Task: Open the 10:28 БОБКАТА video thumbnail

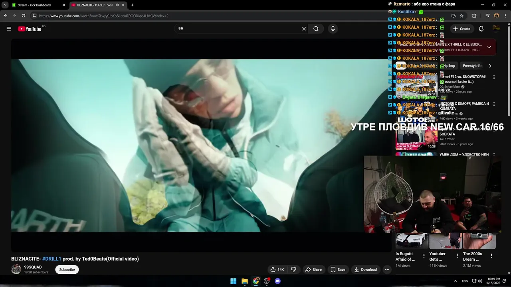Action: 416,138
